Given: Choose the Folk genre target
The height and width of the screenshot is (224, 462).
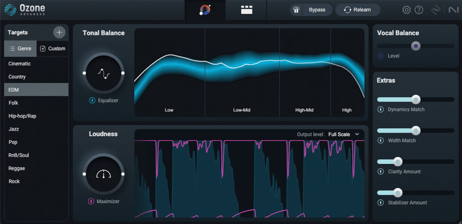Looking at the screenshot, I should point(36,103).
